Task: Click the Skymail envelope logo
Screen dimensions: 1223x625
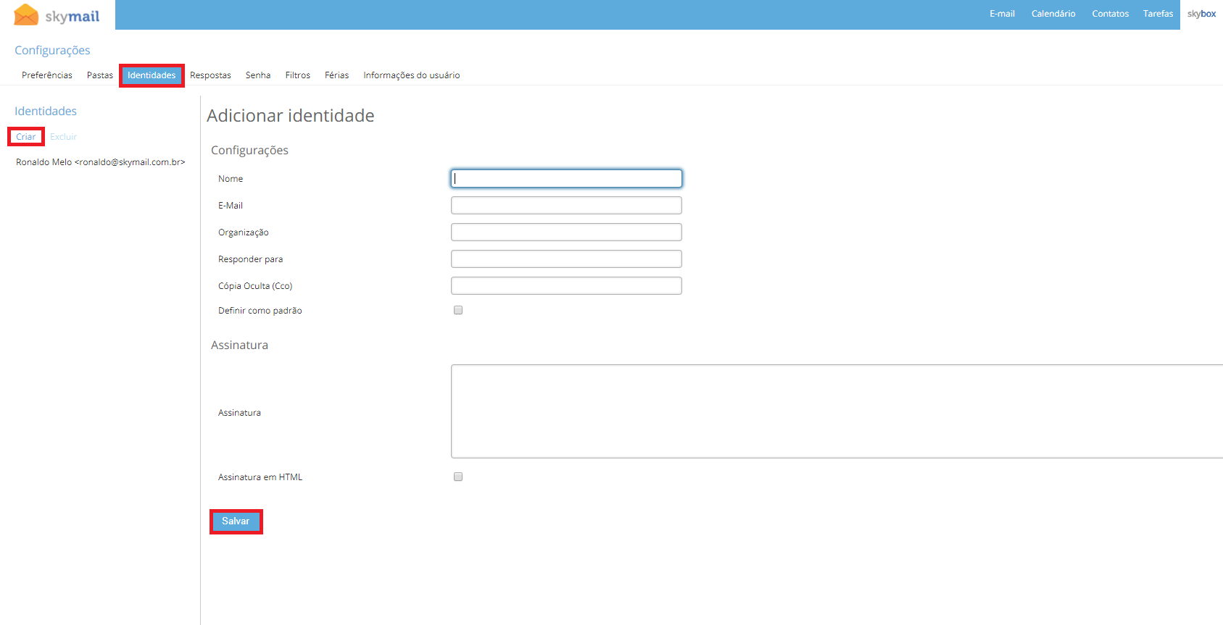Action: (x=27, y=14)
